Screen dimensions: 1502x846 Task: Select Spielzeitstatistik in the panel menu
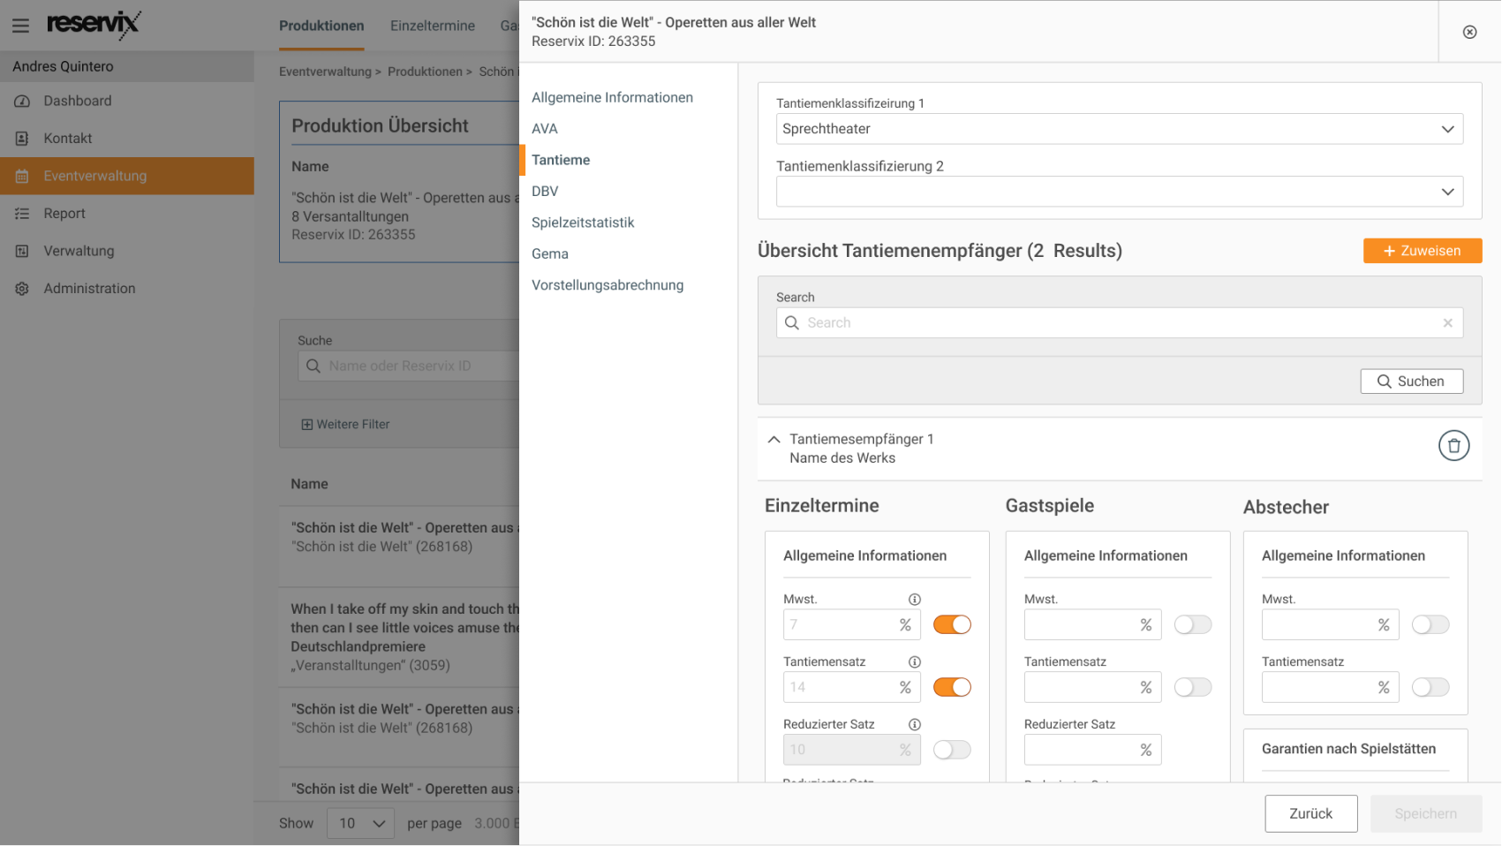click(583, 223)
